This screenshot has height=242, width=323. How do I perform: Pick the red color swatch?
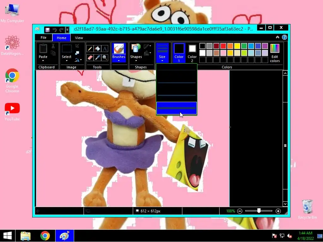(223, 46)
